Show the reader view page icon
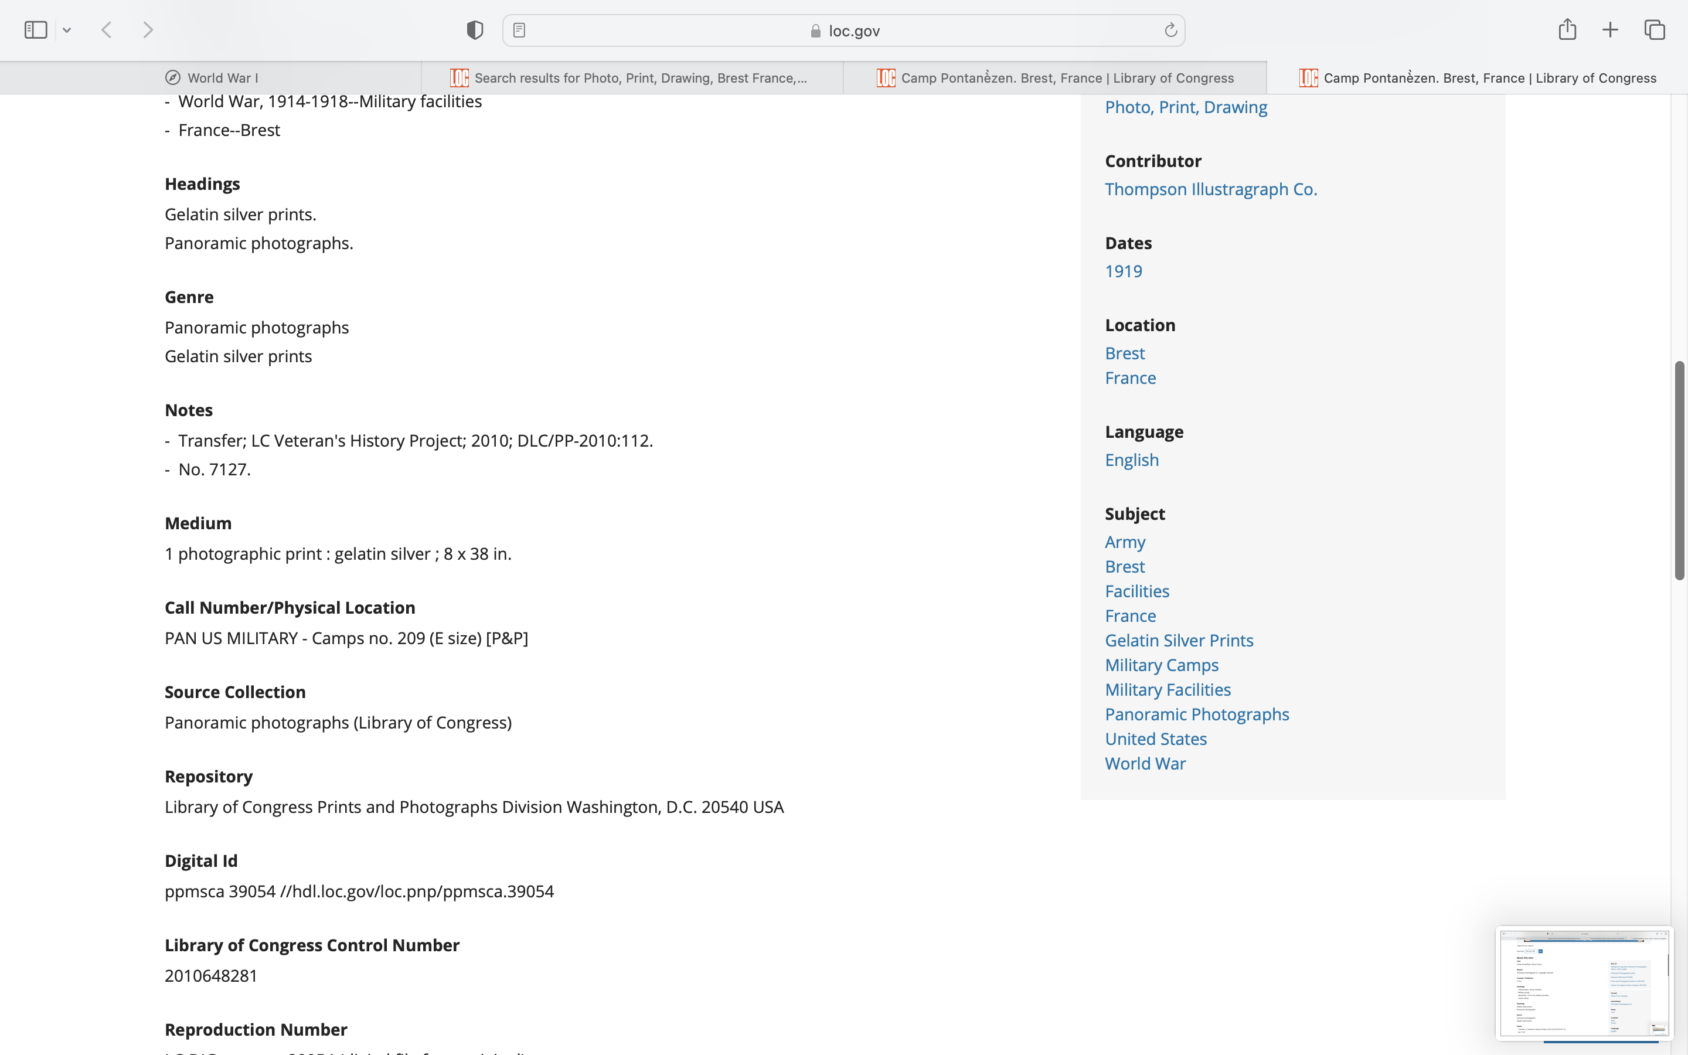1688x1055 pixels. (519, 30)
